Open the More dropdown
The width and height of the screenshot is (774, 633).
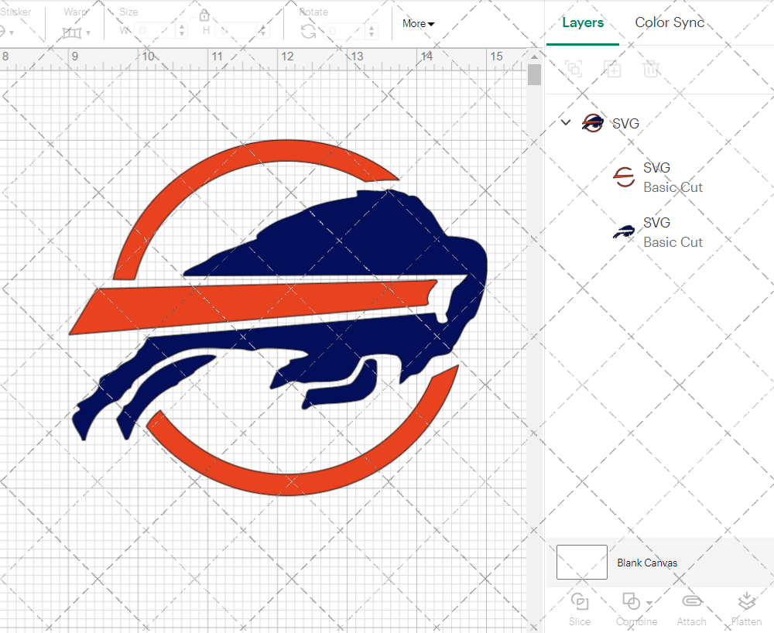417,24
